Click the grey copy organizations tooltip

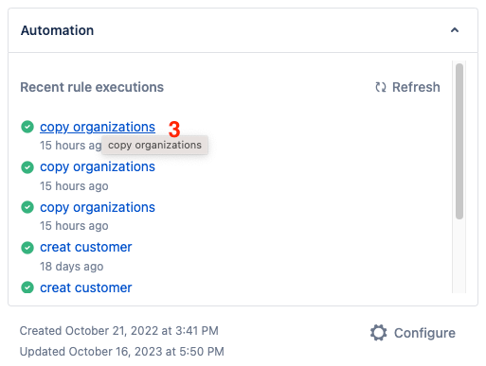(154, 145)
